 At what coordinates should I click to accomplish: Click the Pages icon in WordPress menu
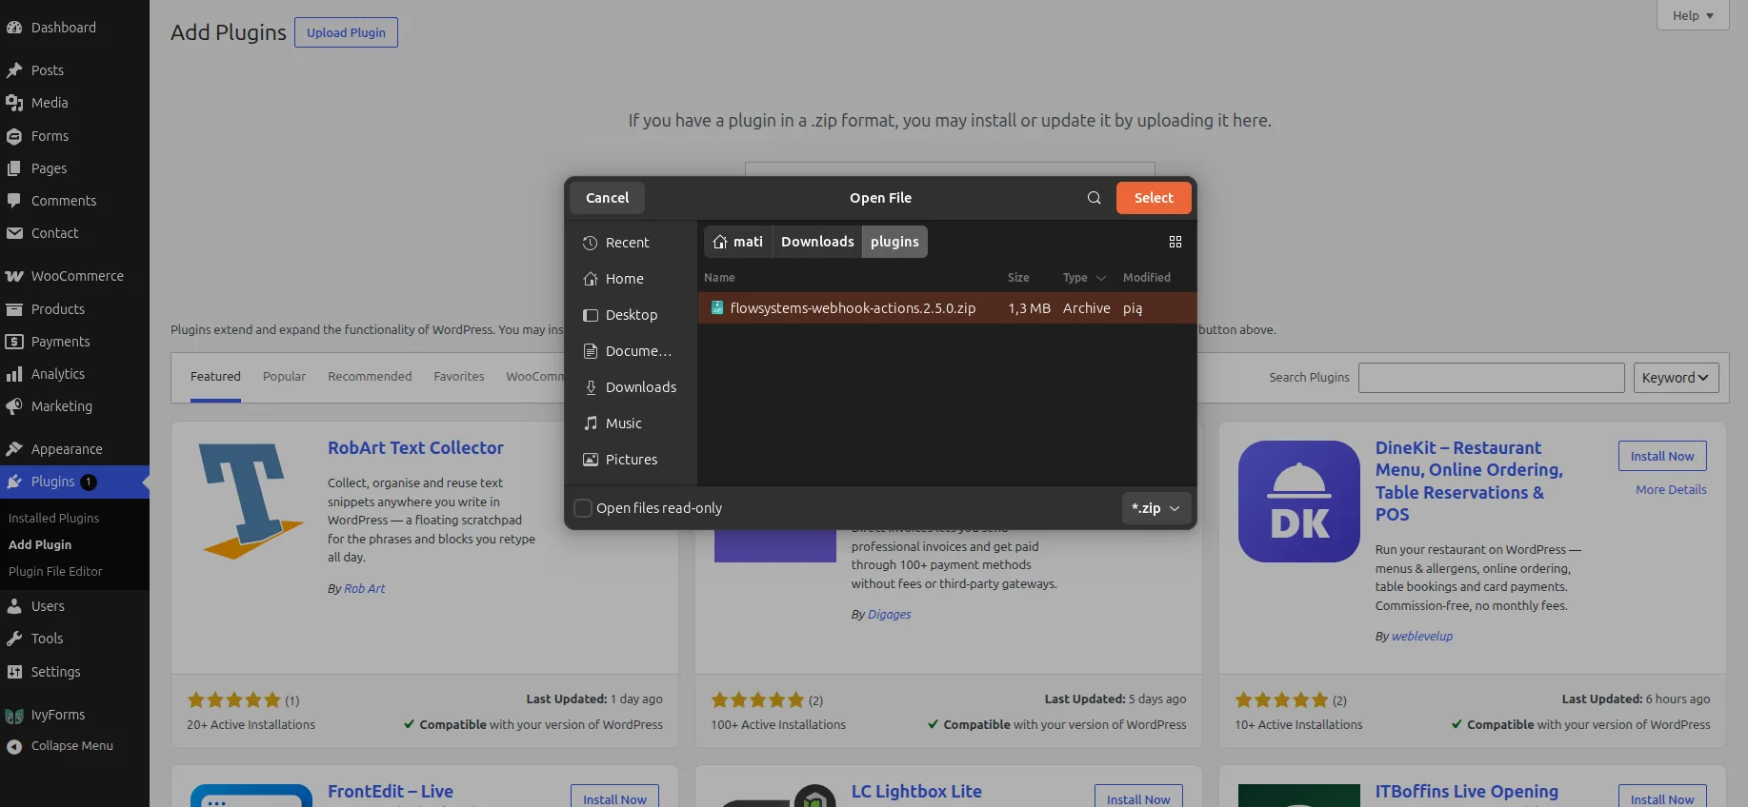pyautogui.click(x=14, y=168)
